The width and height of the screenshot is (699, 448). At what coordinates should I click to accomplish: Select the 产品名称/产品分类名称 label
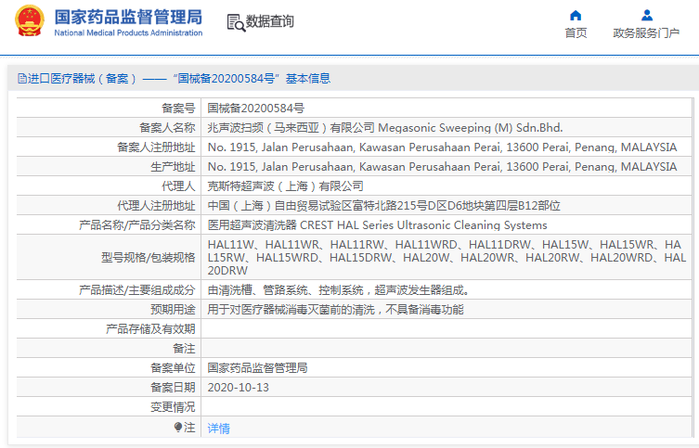(137, 225)
